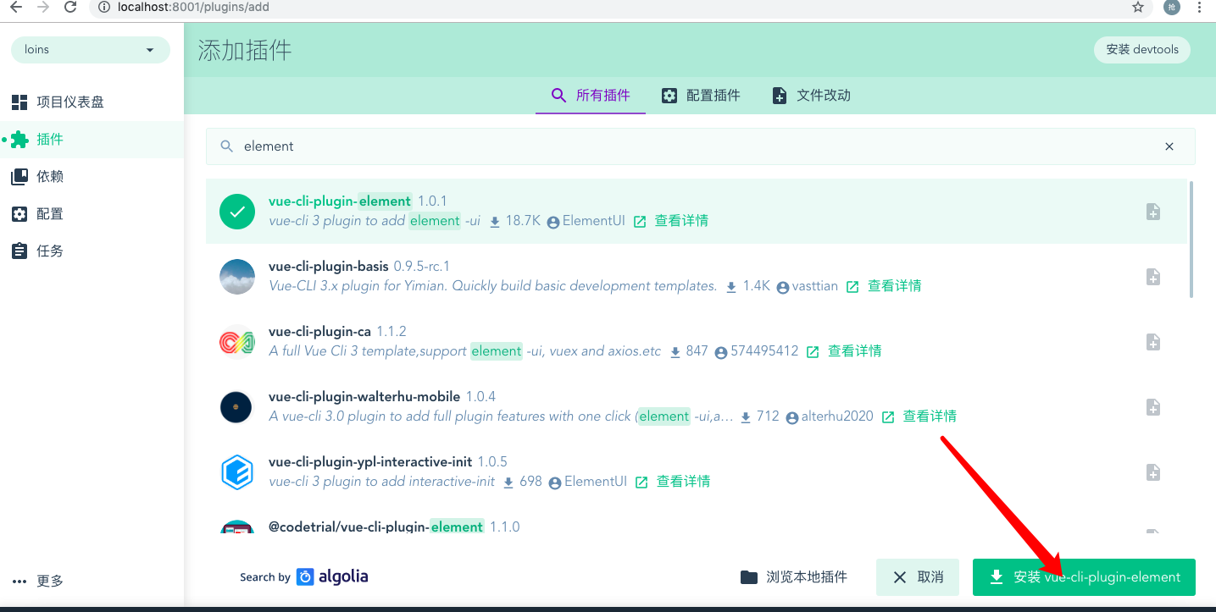Image resolution: width=1216 pixels, height=612 pixels.
Task: Select vue-cli-plugin-walterhu-mobile plugin title
Action: 364,397
